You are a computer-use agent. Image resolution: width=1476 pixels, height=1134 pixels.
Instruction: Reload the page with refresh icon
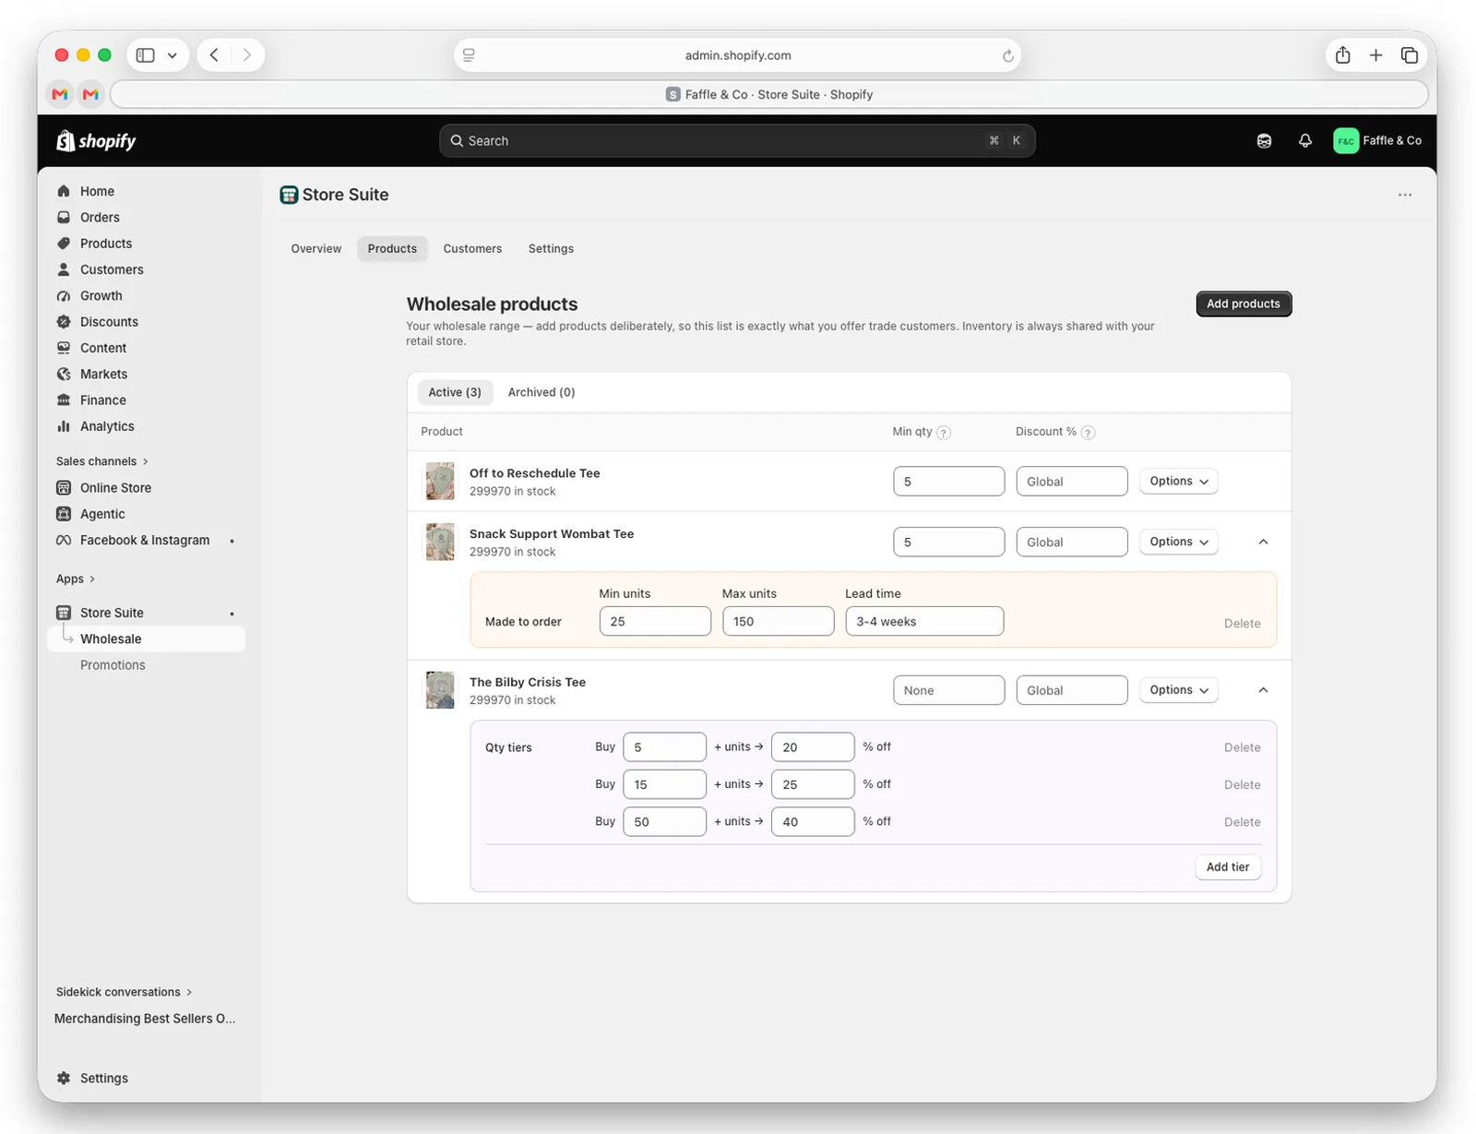(1007, 56)
